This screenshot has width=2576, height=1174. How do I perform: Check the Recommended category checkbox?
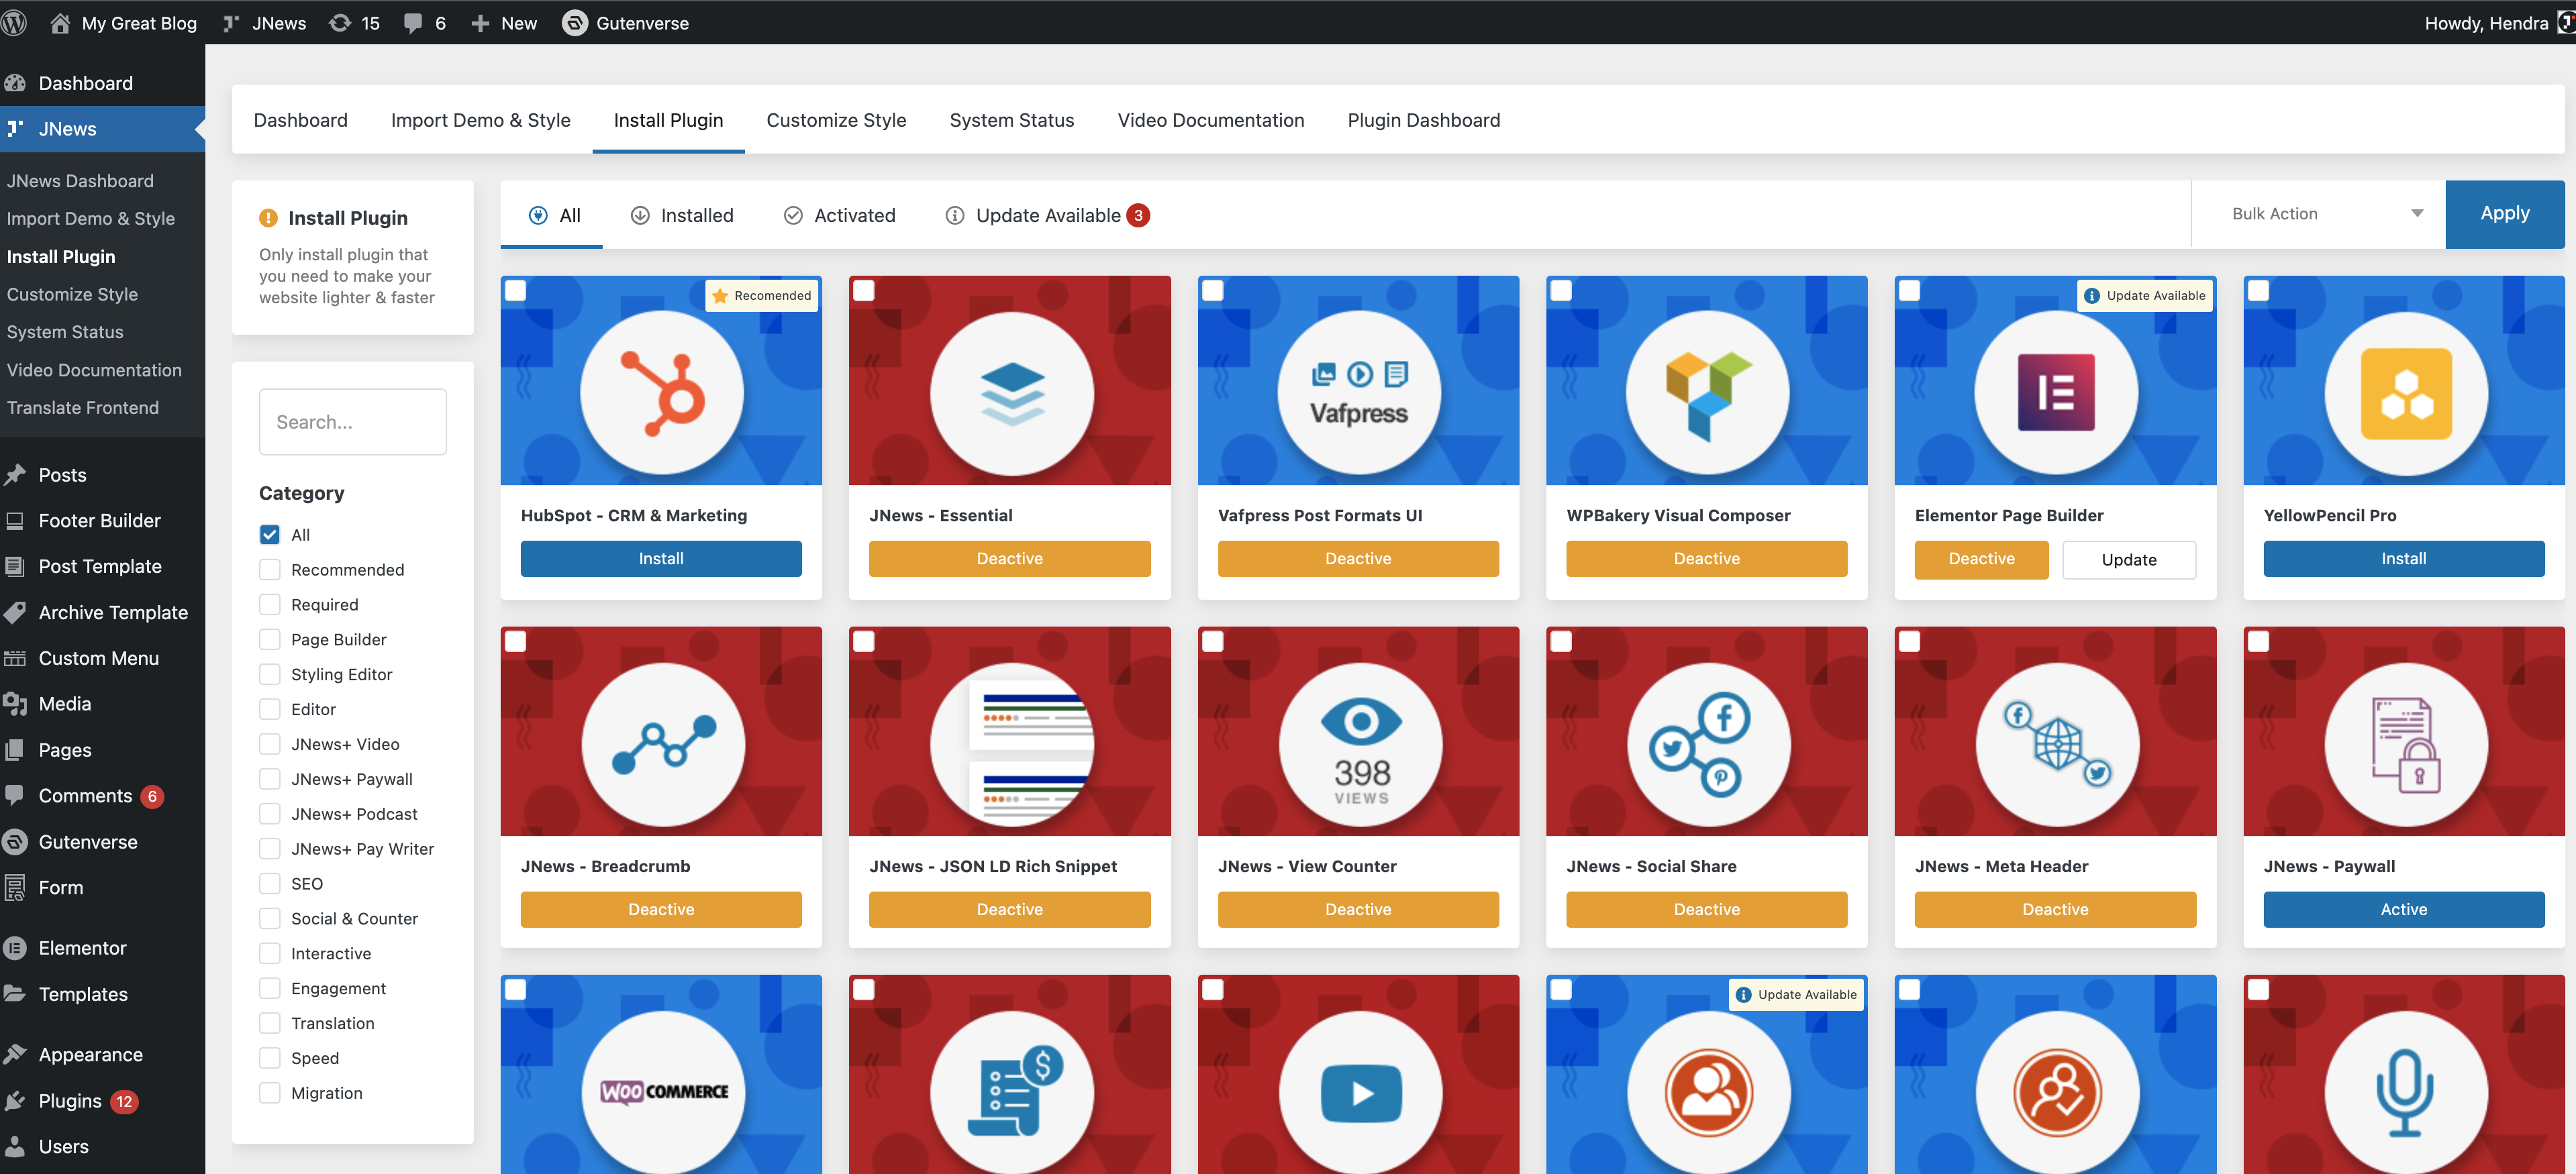[269, 570]
